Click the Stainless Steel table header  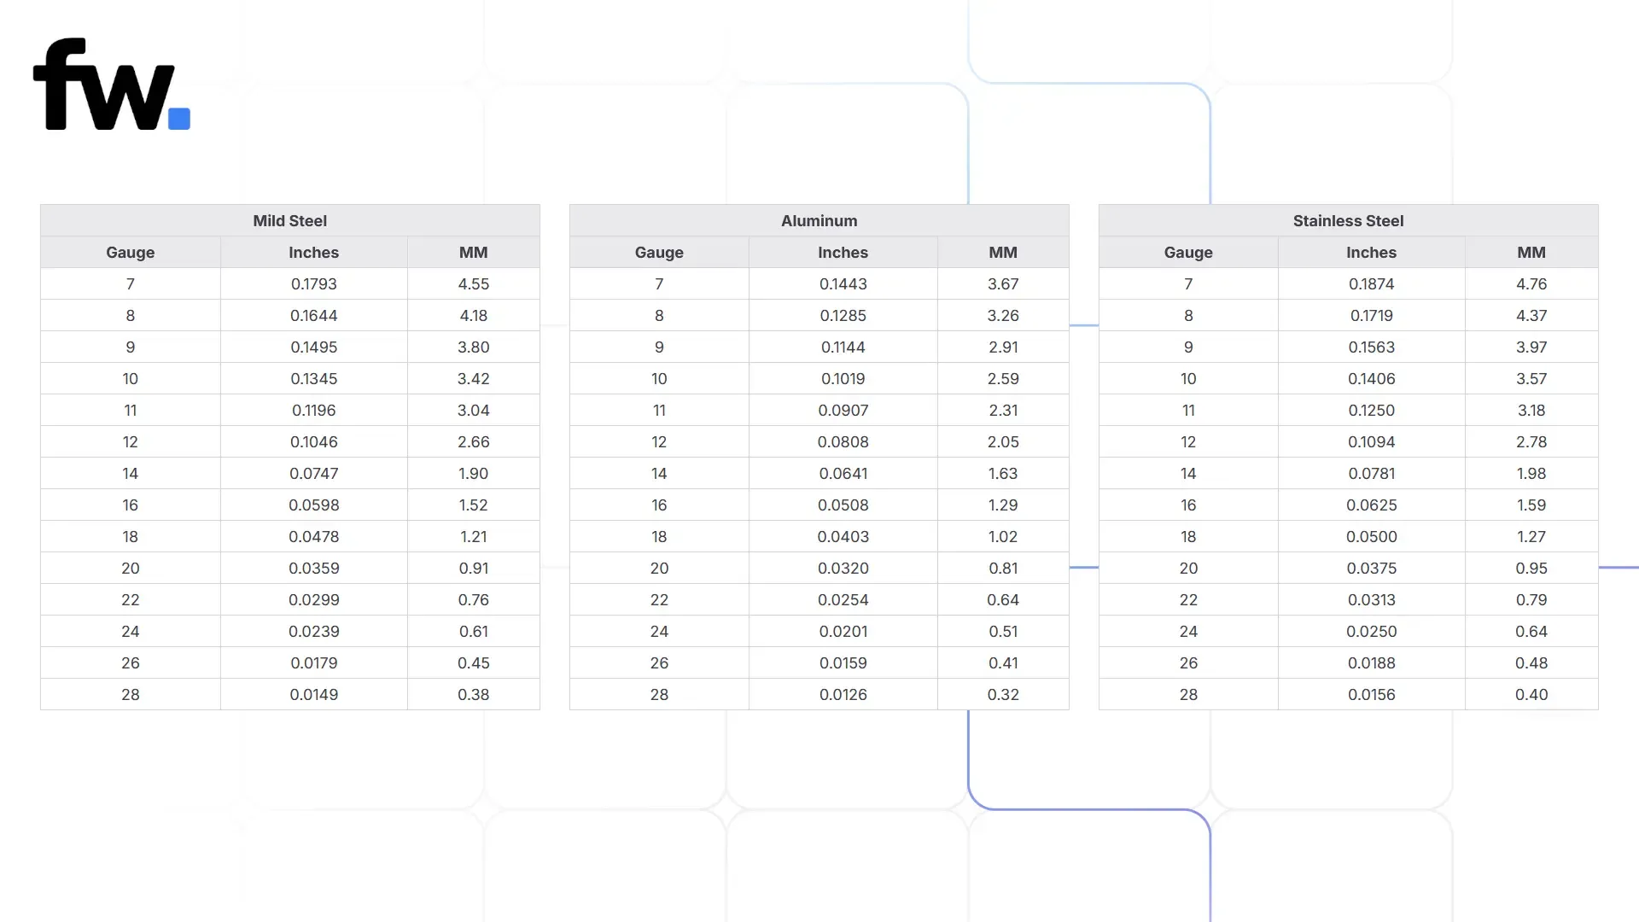tap(1348, 220)
